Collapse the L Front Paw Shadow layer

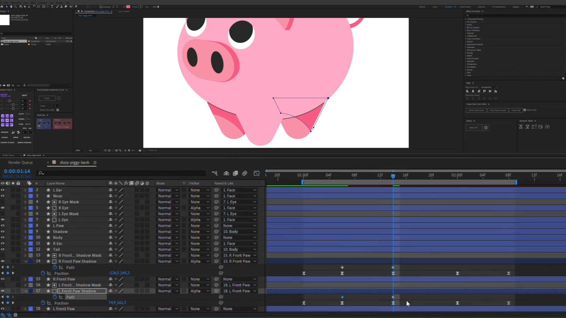[26, 291]
